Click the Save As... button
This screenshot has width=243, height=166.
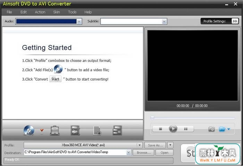click(x=155, y=145)
